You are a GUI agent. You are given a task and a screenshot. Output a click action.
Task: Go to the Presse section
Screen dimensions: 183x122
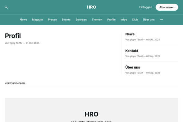pos(52,20)
